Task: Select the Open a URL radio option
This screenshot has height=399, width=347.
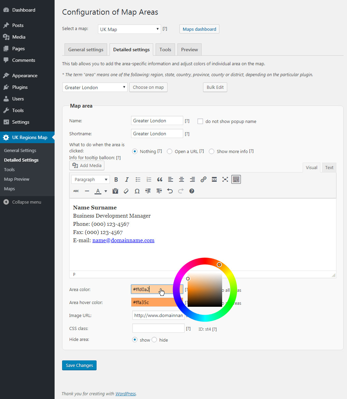Action: coord(170,151)
